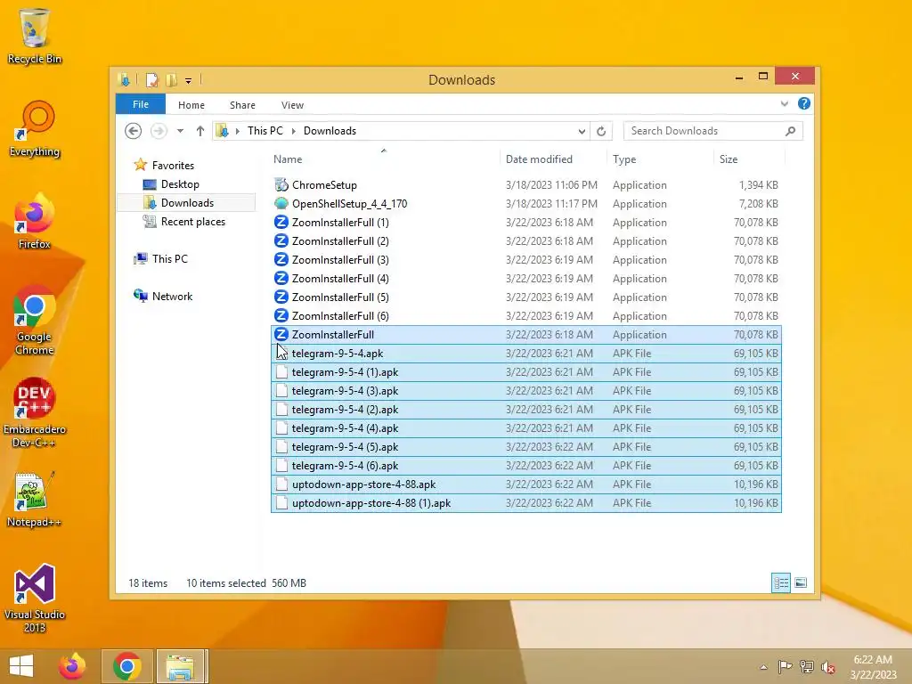The width and height of the screenshot is (912, 684).
Task: Select Visual Studio 2013 desktop shortcut
Action: pos(35,598)
